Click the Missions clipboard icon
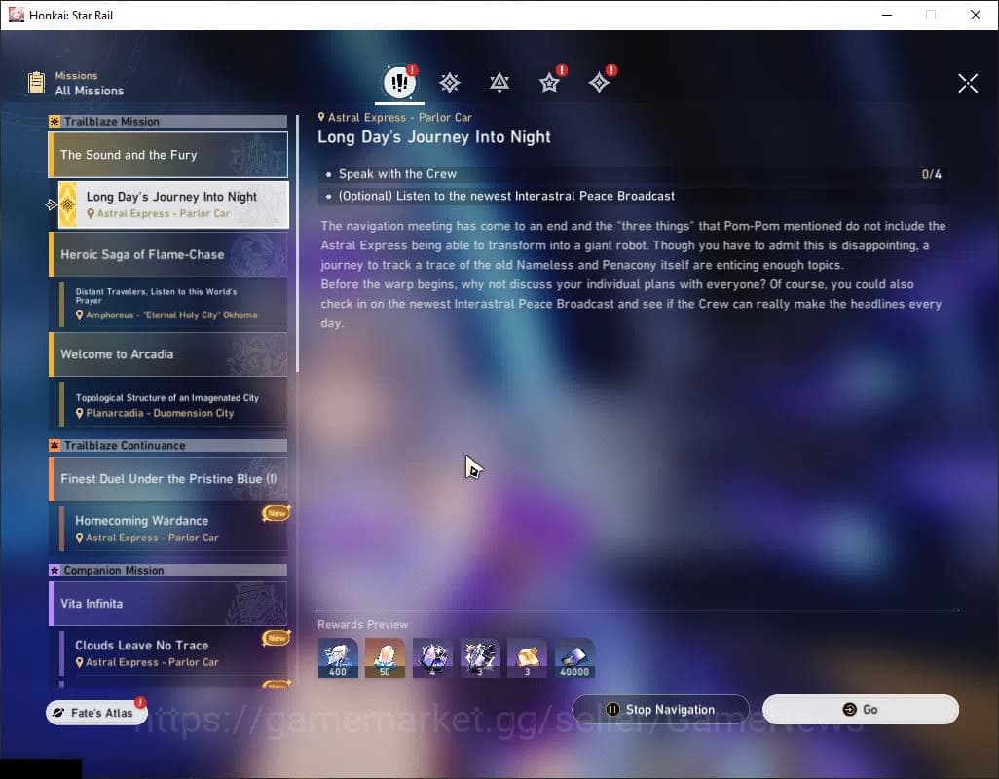999x779 pixels. pos(37,83)
